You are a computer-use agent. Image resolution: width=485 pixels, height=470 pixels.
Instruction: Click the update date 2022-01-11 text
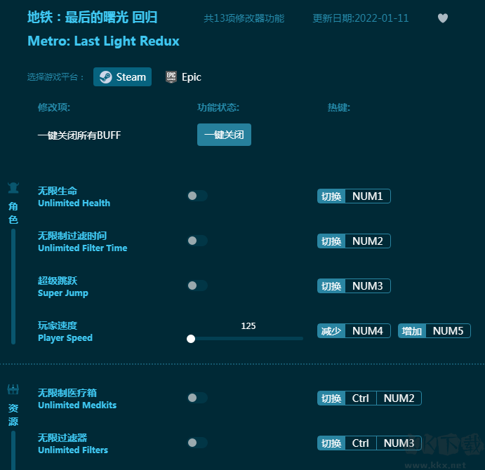click(361, 18)
